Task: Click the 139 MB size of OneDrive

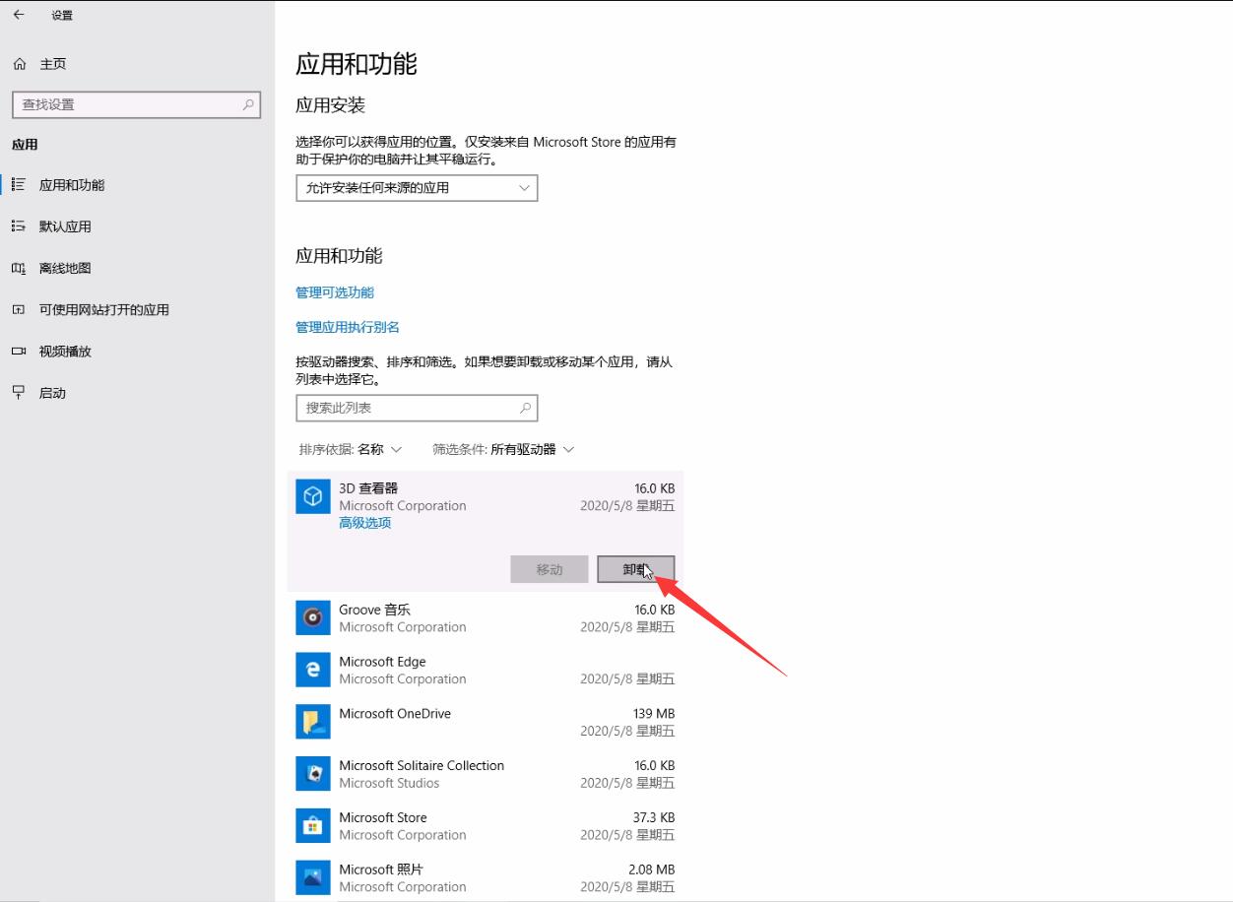Action: pyautogui.click(x=654, y=713)
